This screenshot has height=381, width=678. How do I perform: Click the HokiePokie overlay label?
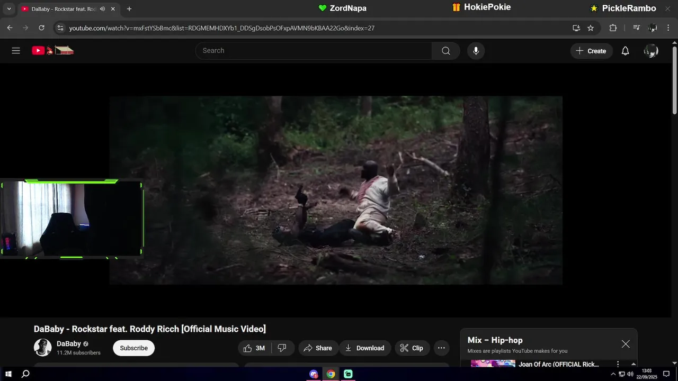click(481, 7)
